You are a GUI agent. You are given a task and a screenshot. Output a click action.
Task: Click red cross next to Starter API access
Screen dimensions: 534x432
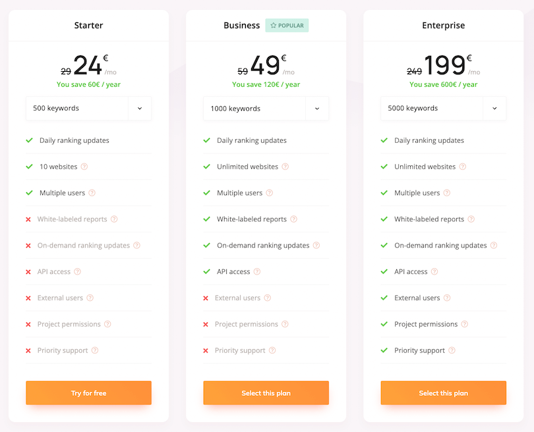pyautogui.click(x=28, y=272)
